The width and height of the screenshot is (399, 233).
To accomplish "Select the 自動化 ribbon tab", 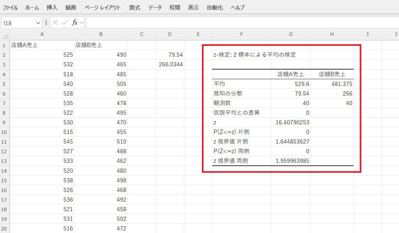I will coord(215,7).
